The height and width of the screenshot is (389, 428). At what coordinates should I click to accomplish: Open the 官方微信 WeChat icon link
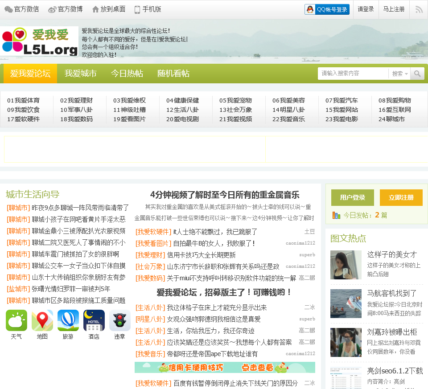[22, 9]
